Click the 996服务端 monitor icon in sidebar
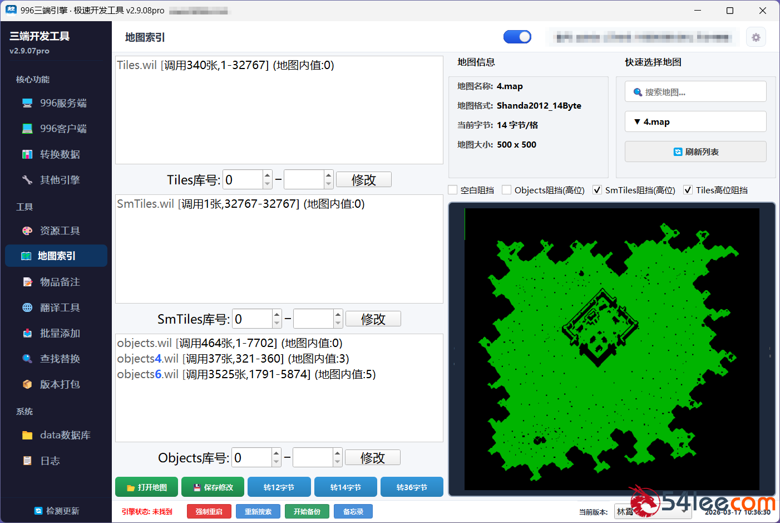The image size is (780, 523). (x=27, y=103)
